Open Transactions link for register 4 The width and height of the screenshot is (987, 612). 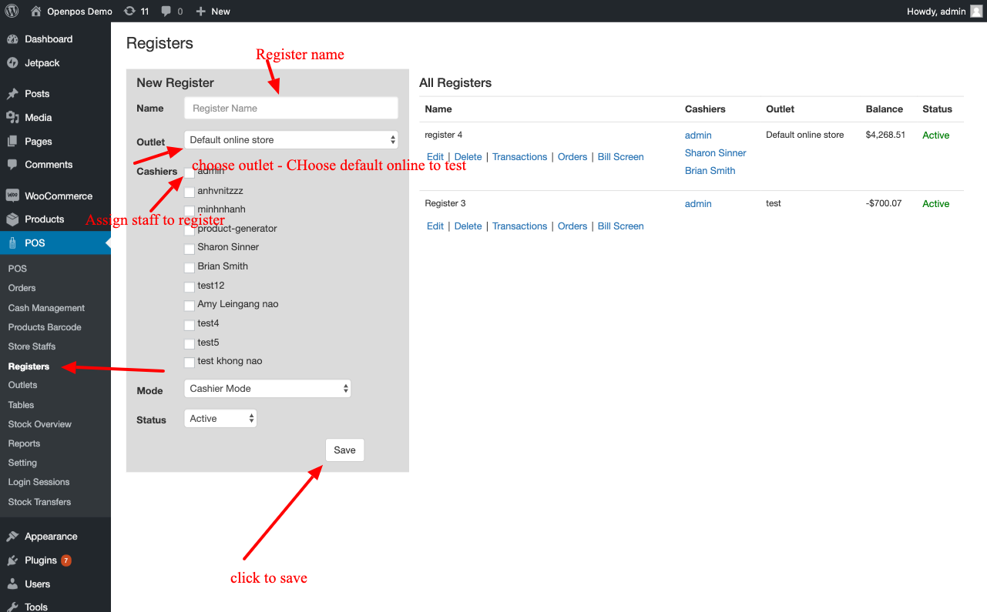click(x=519, y=157)
